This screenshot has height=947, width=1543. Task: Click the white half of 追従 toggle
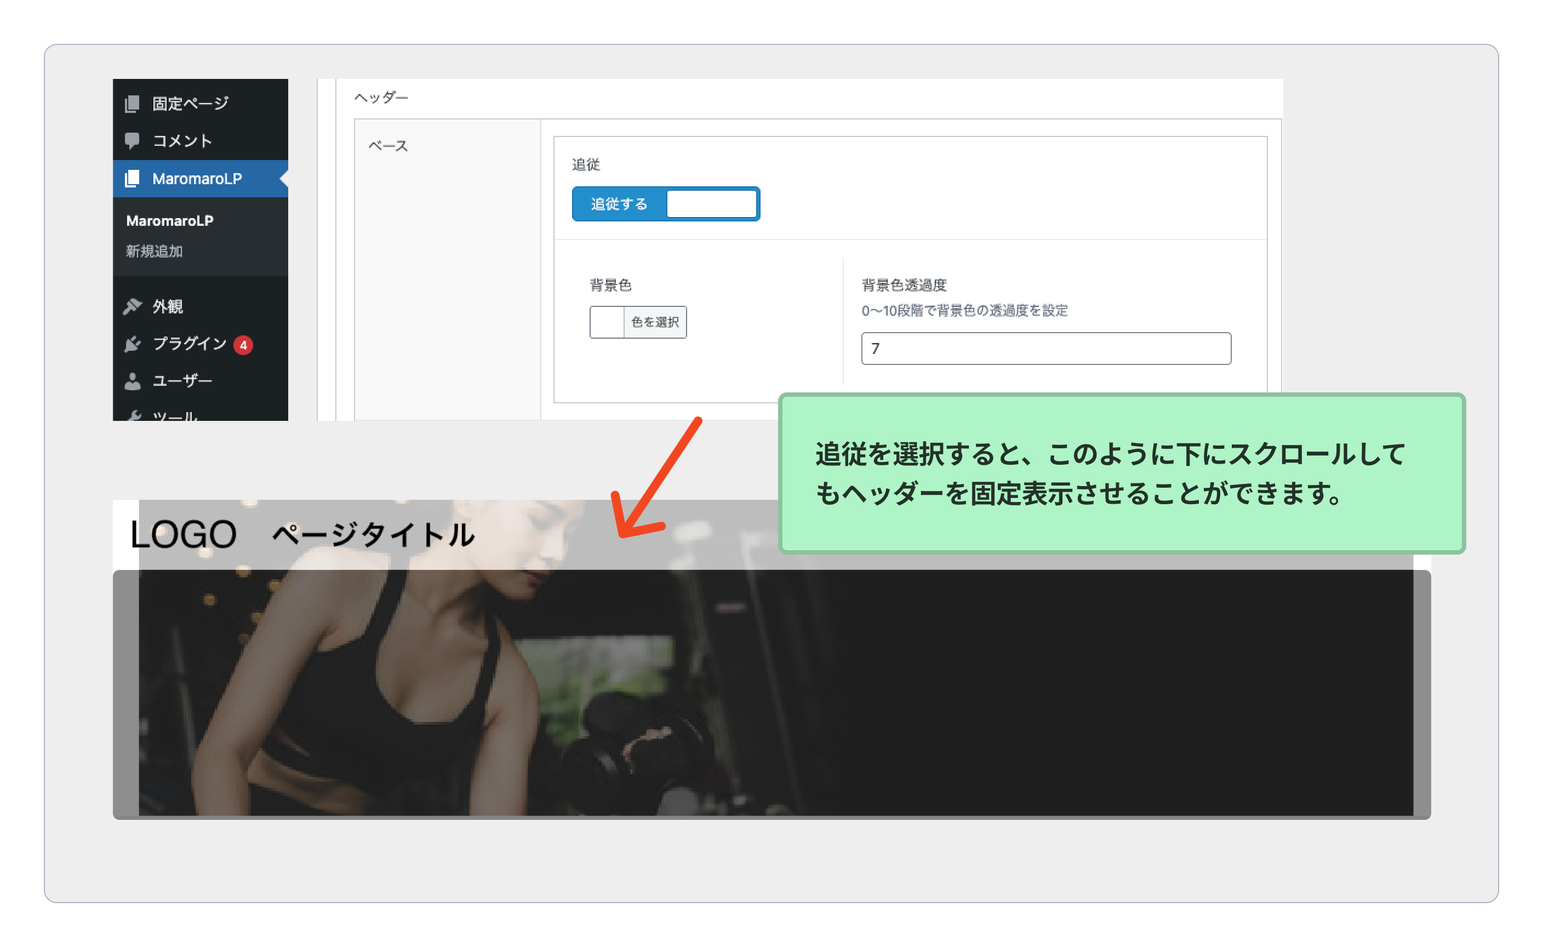[x=711, y=204]
